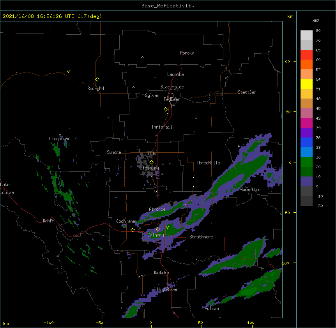This screenshot has width=336, height=328.
Task: Click the yellow diamond marker south of RedDeer
Action: [166, 109]
